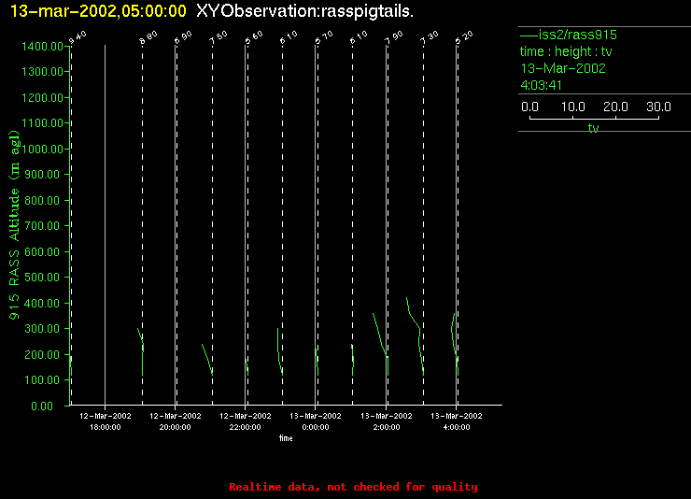The image size is (691, 499).
Task: Click the '400.00' altitude axis label
Action: (x=42, y=304)
